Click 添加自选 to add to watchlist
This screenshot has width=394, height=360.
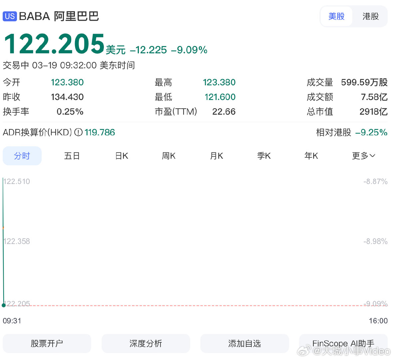click(244, 343)
